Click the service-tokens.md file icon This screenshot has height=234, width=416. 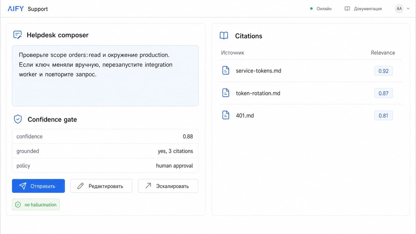226,71
